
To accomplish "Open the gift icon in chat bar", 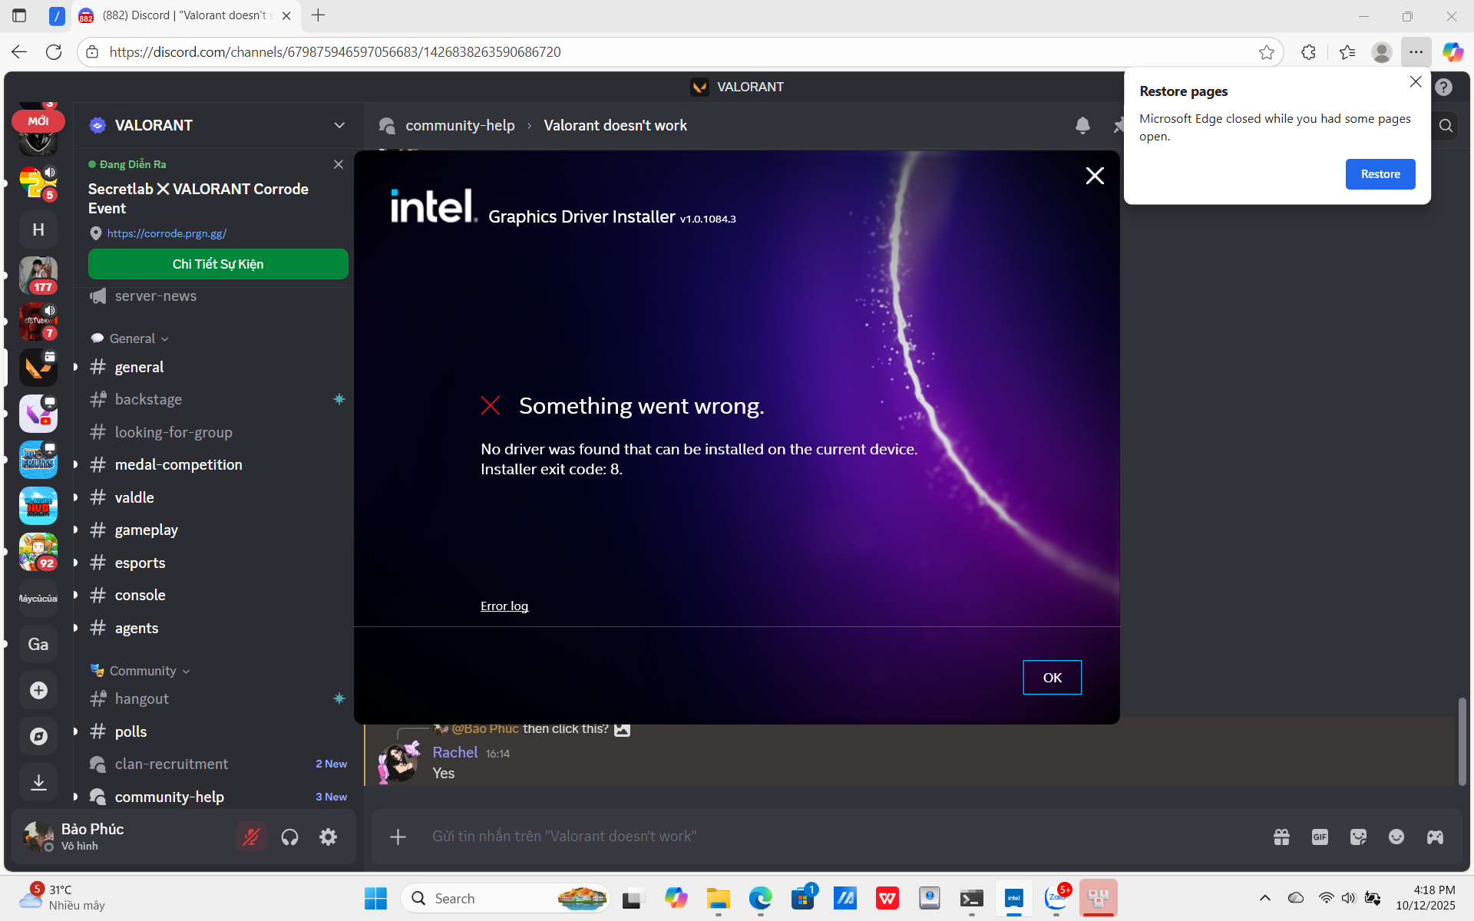I will click(1281, 837).
